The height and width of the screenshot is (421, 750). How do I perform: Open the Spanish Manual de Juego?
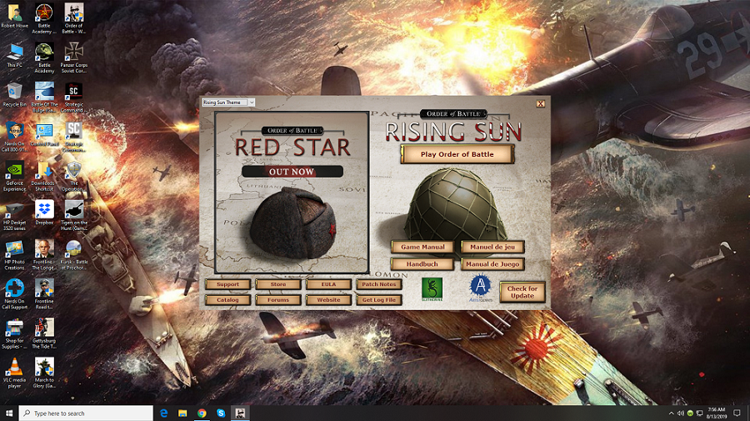point(492,264)
